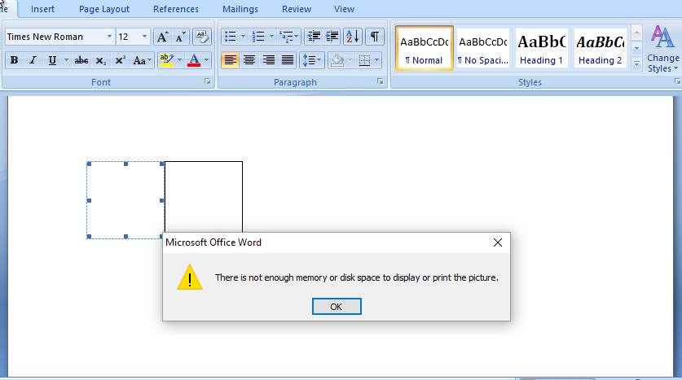Select the Heading 1 style thumbnail

coord(542,48)
